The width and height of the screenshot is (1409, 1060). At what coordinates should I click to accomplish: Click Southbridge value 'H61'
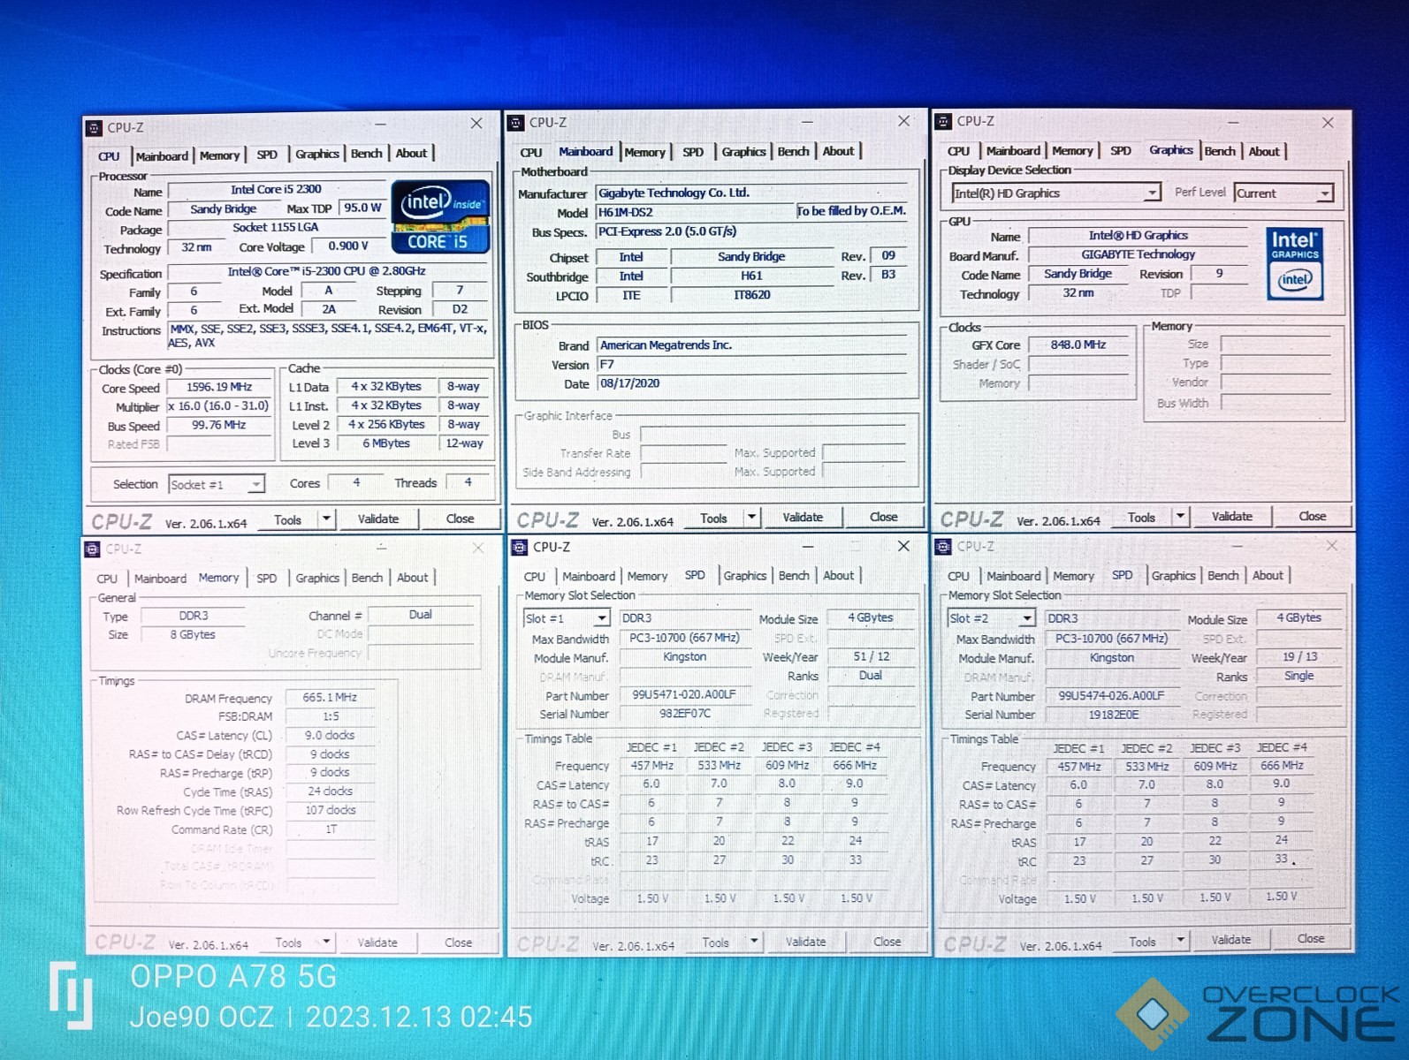point(751,276)
